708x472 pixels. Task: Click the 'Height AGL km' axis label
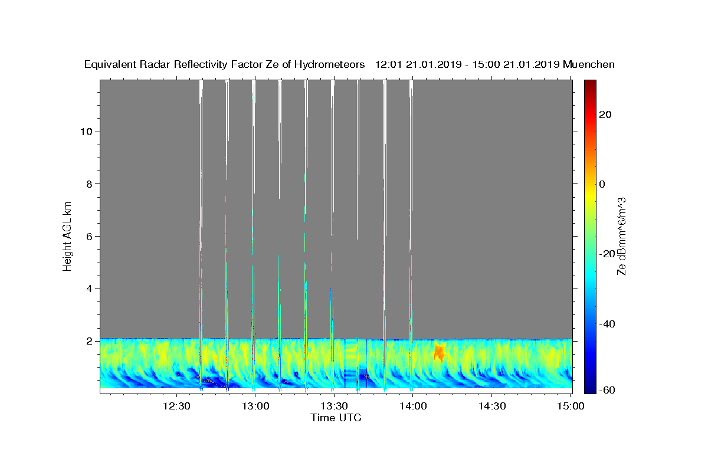click(x=68, y=235)
